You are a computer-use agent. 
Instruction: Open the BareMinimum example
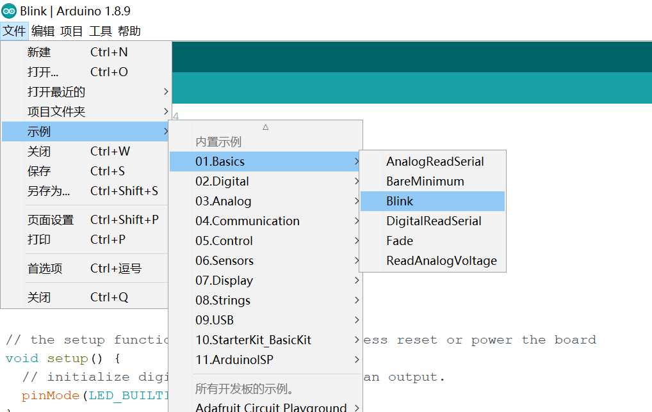(x=432, y=181)
